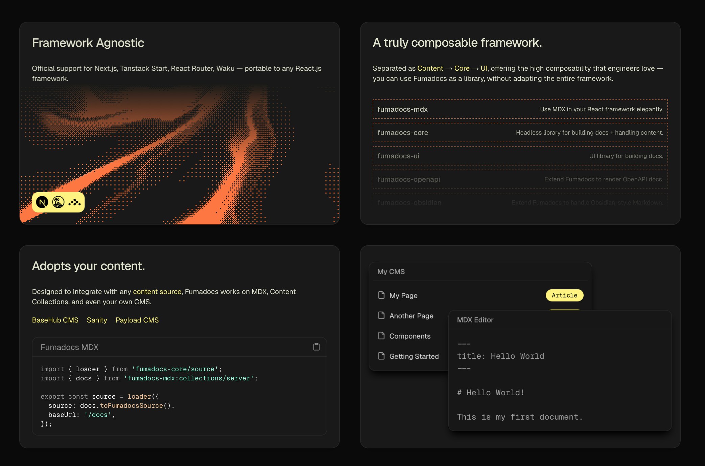Screen dimensions: 705x466
Task: Click the yellow Article badge
Action: point(564,295)
